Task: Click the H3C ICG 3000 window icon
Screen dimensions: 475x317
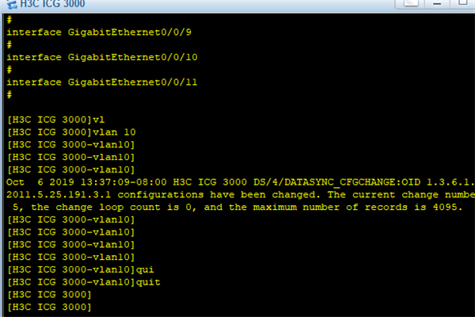Action: click(12, 4)
